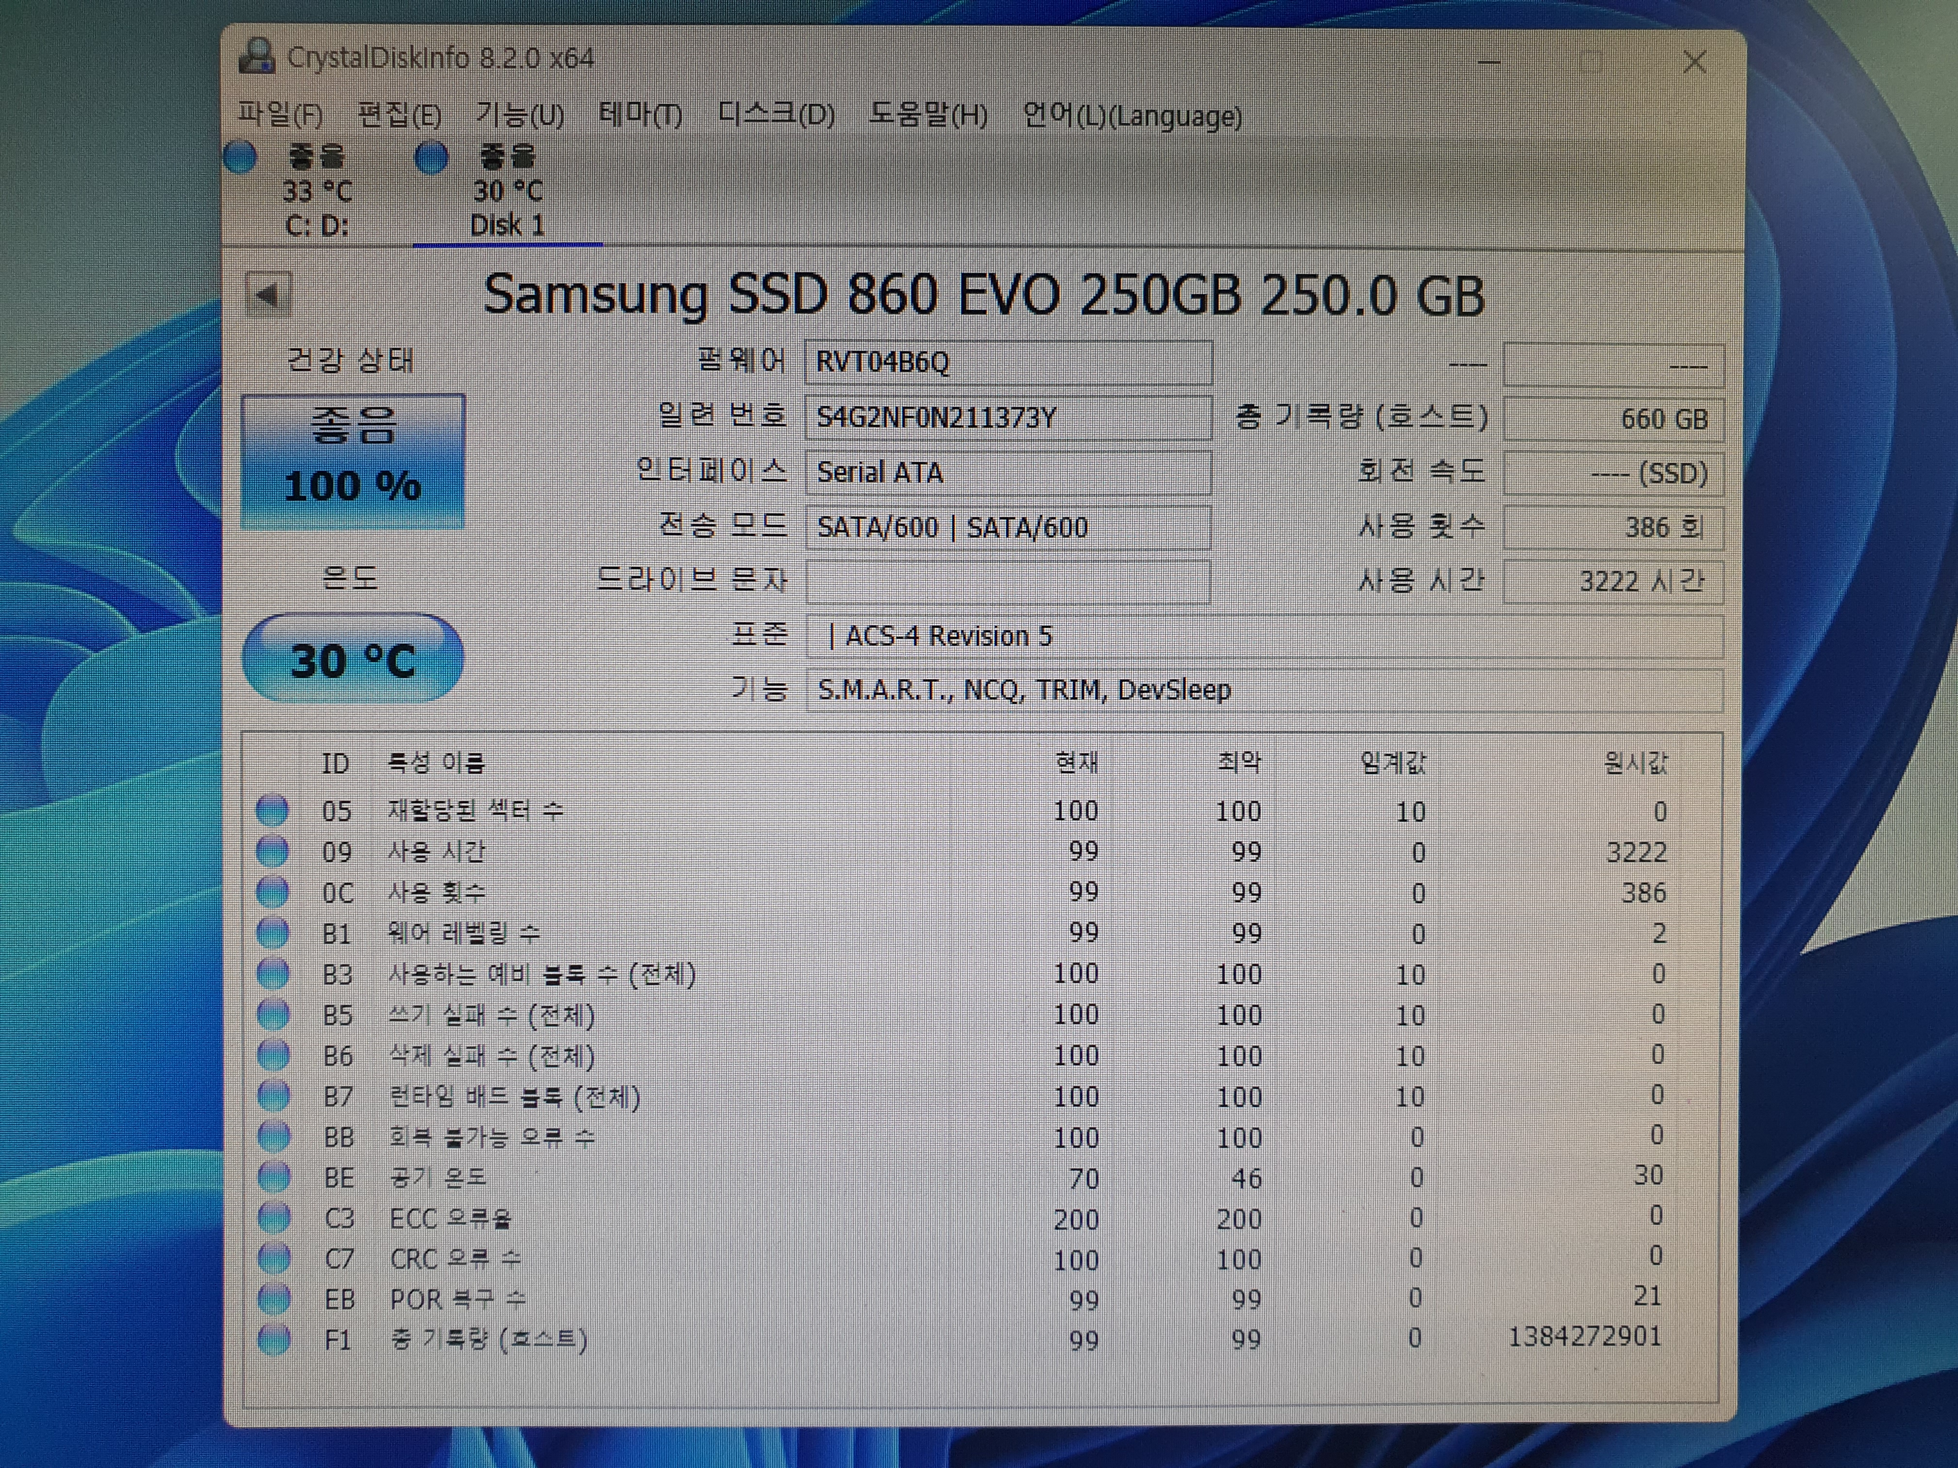Click the status circle for attribute EB
1958x1468 pixels.
[x=273, y=1298]
